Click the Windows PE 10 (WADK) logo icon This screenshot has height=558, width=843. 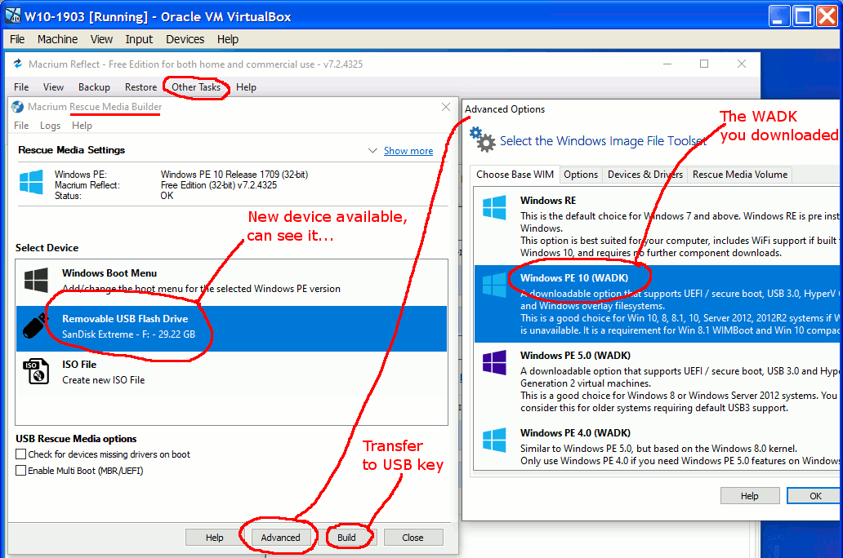pos(495,286)
